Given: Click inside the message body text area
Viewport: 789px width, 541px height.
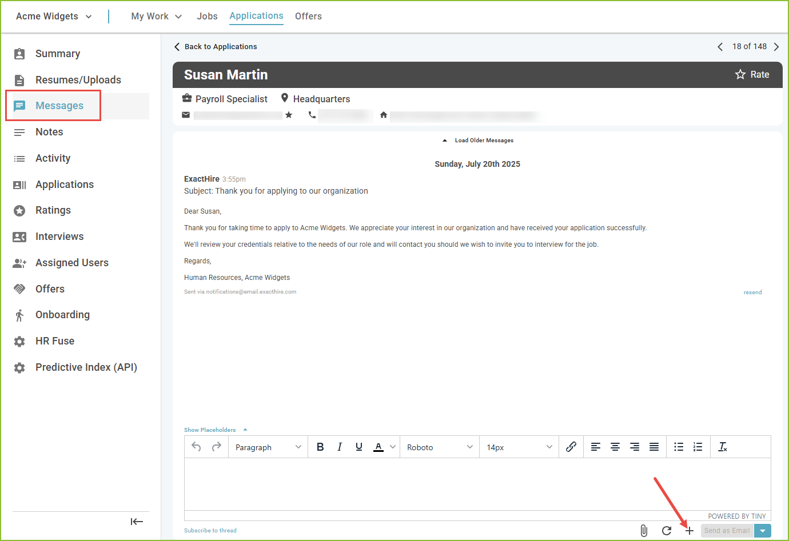Looking at the screenshot, I should pyautogui.click(x=477, y=483).
